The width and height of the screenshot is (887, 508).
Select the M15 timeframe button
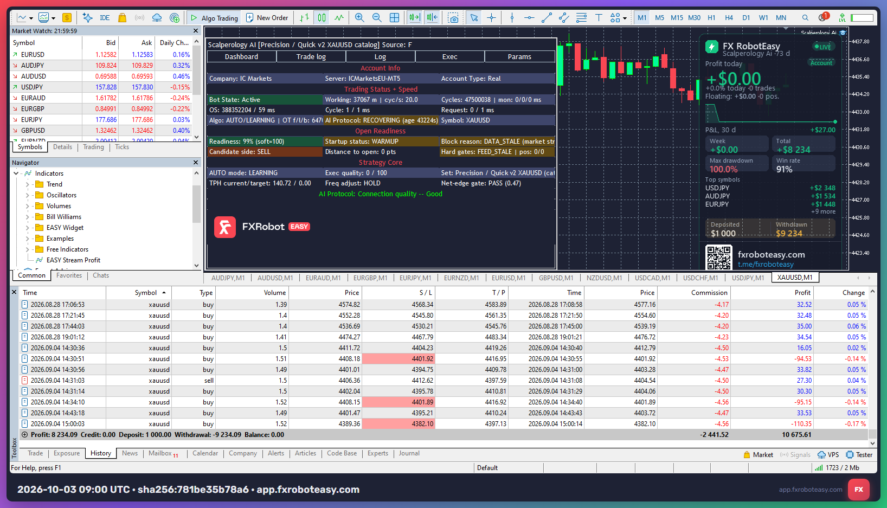click(677, 18)
